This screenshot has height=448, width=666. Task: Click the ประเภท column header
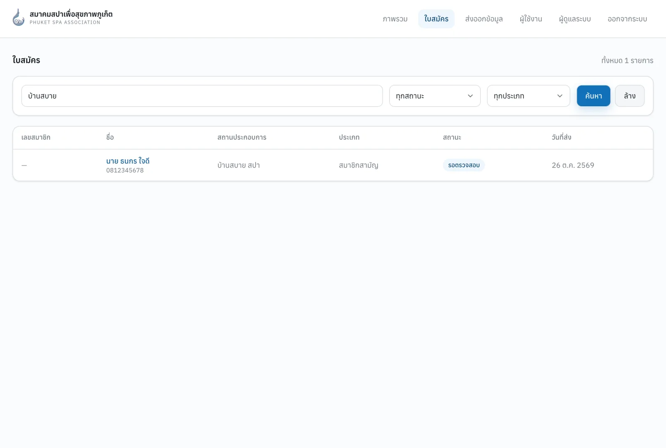tap(349, 138)
